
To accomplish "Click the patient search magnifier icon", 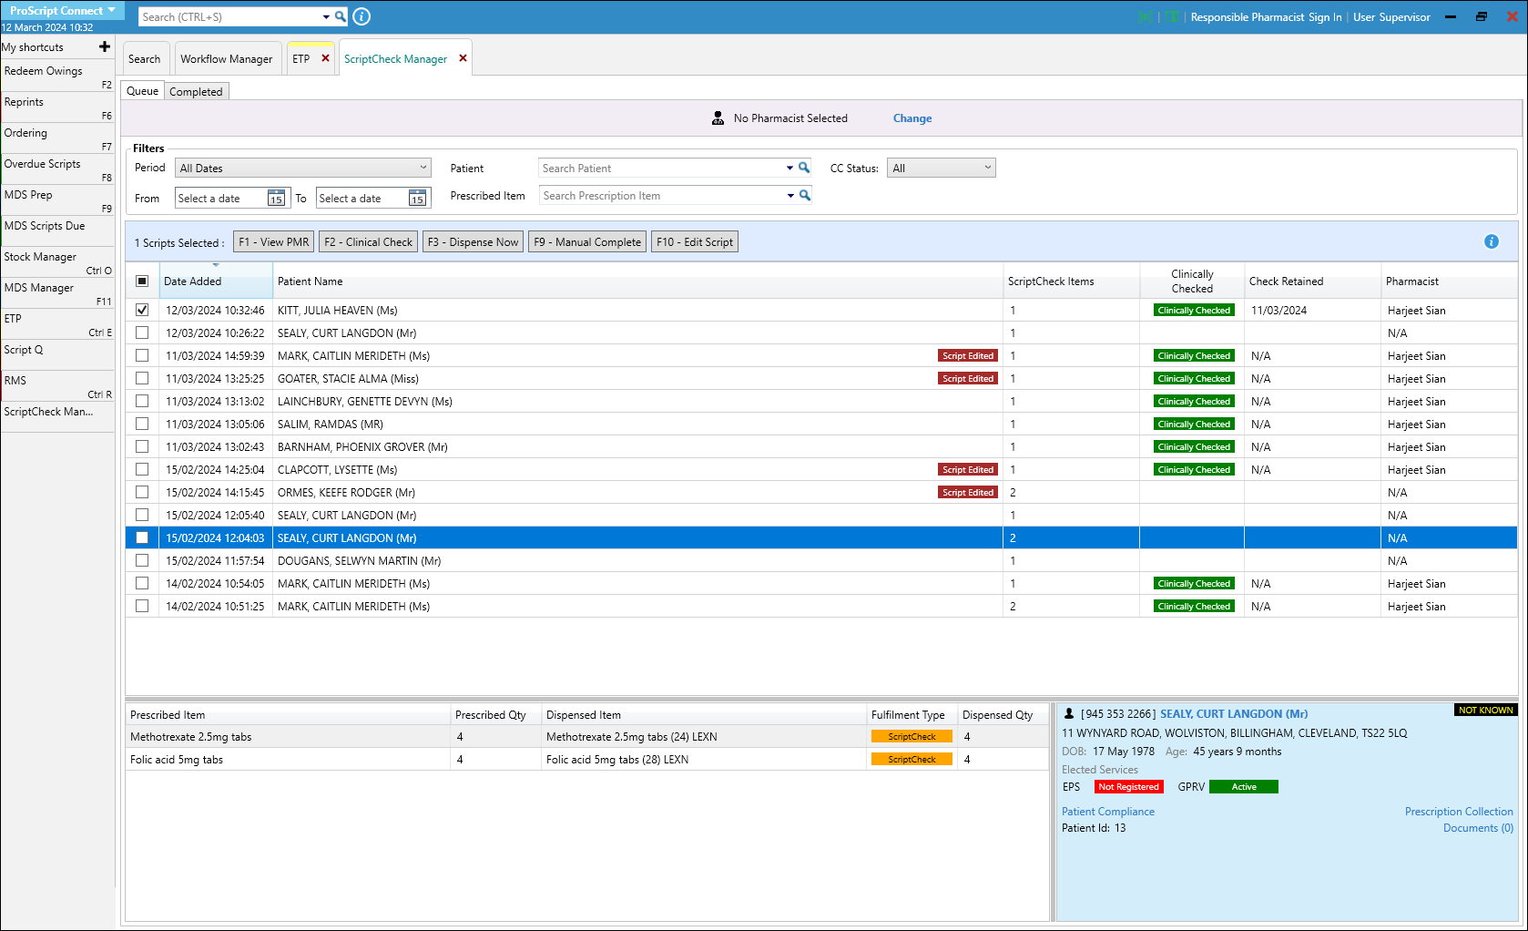I will pos(804,168).
